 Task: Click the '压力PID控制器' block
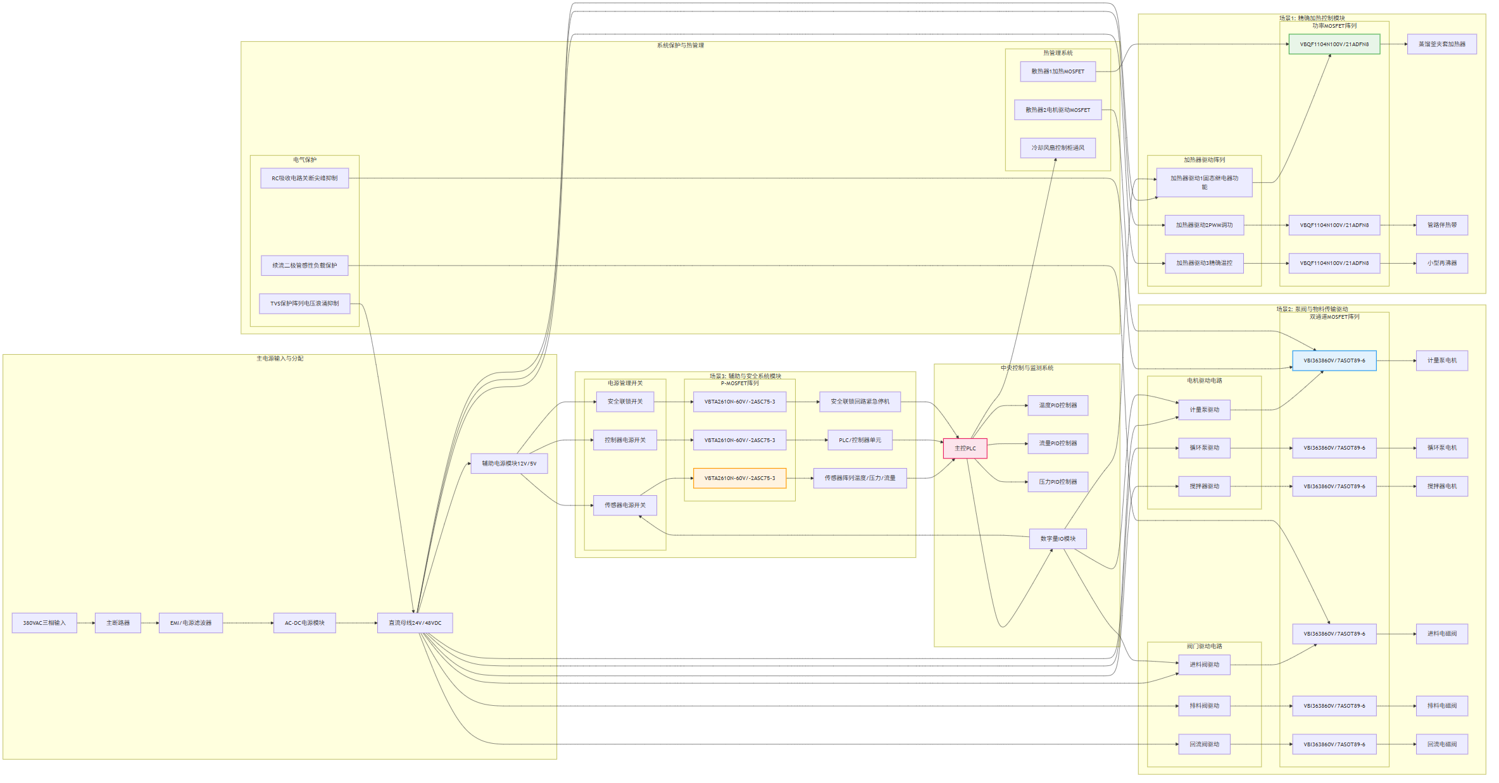1058,482
